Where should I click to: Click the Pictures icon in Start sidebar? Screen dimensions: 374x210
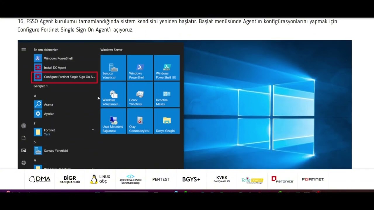pos(24,150)
